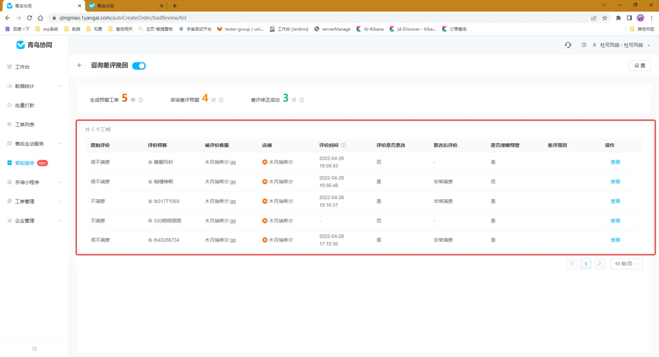Click the share page icon
This screenshot has width=659, height=357.
click(594, 18)
